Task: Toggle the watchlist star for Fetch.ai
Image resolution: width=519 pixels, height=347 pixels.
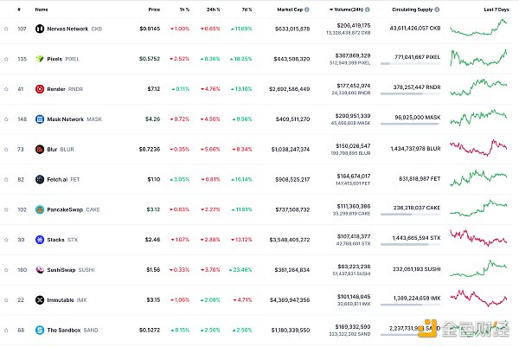Action: 6,179
